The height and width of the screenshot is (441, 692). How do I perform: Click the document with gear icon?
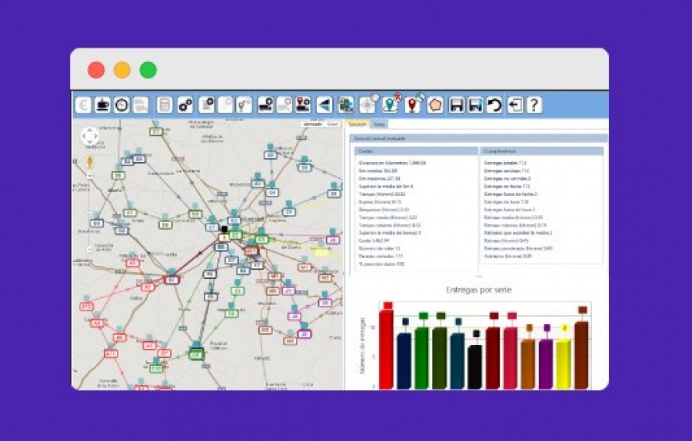pyautogui.click(x=207, y=105)
